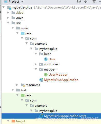Click the controller package icon
Screen dimensions: 101x124
41,64
